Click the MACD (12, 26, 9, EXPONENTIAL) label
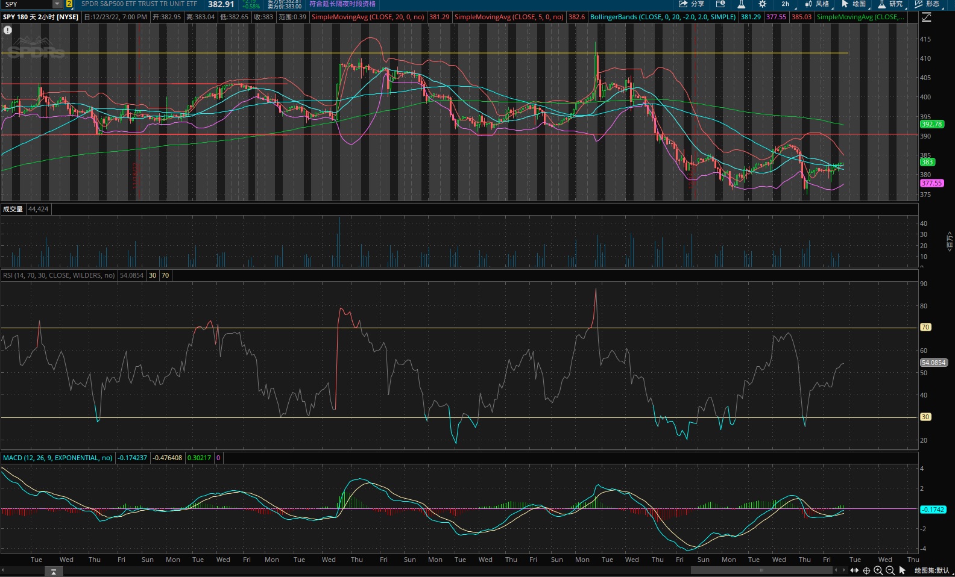 [57, 458]
